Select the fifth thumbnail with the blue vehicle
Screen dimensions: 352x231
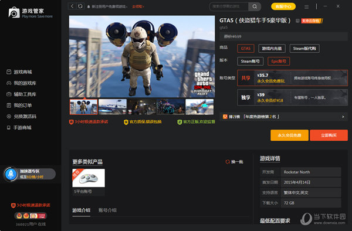tap(199, 107)
